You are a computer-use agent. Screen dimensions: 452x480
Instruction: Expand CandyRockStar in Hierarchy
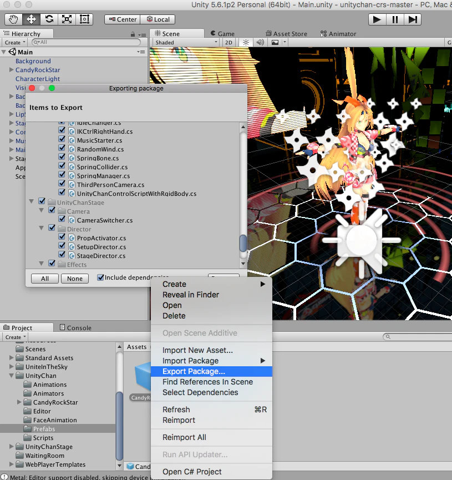click(11, 70)
